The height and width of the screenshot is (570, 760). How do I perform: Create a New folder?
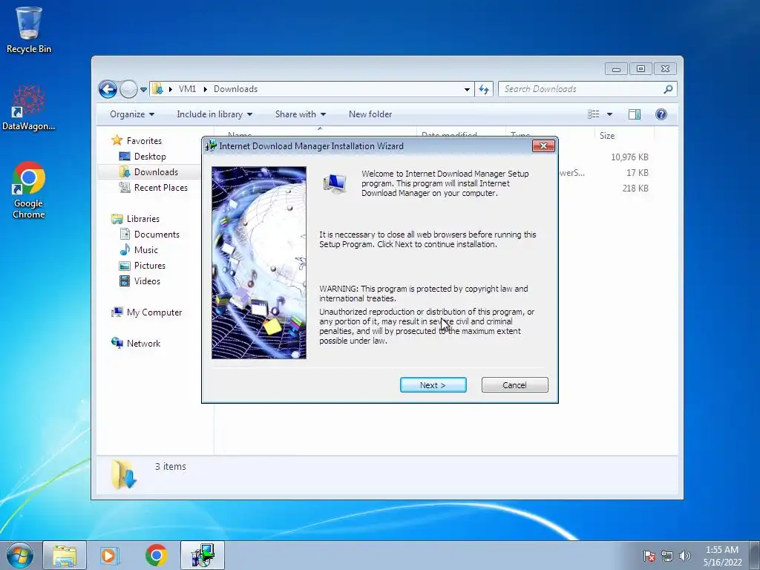pyautogui.click(x=370, y=114)
